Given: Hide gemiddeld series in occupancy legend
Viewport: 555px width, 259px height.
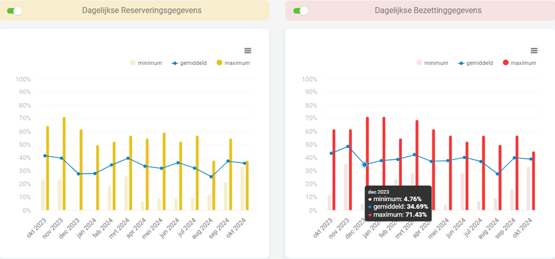Looking at the screenshot, I should click(x=475, y=63).
